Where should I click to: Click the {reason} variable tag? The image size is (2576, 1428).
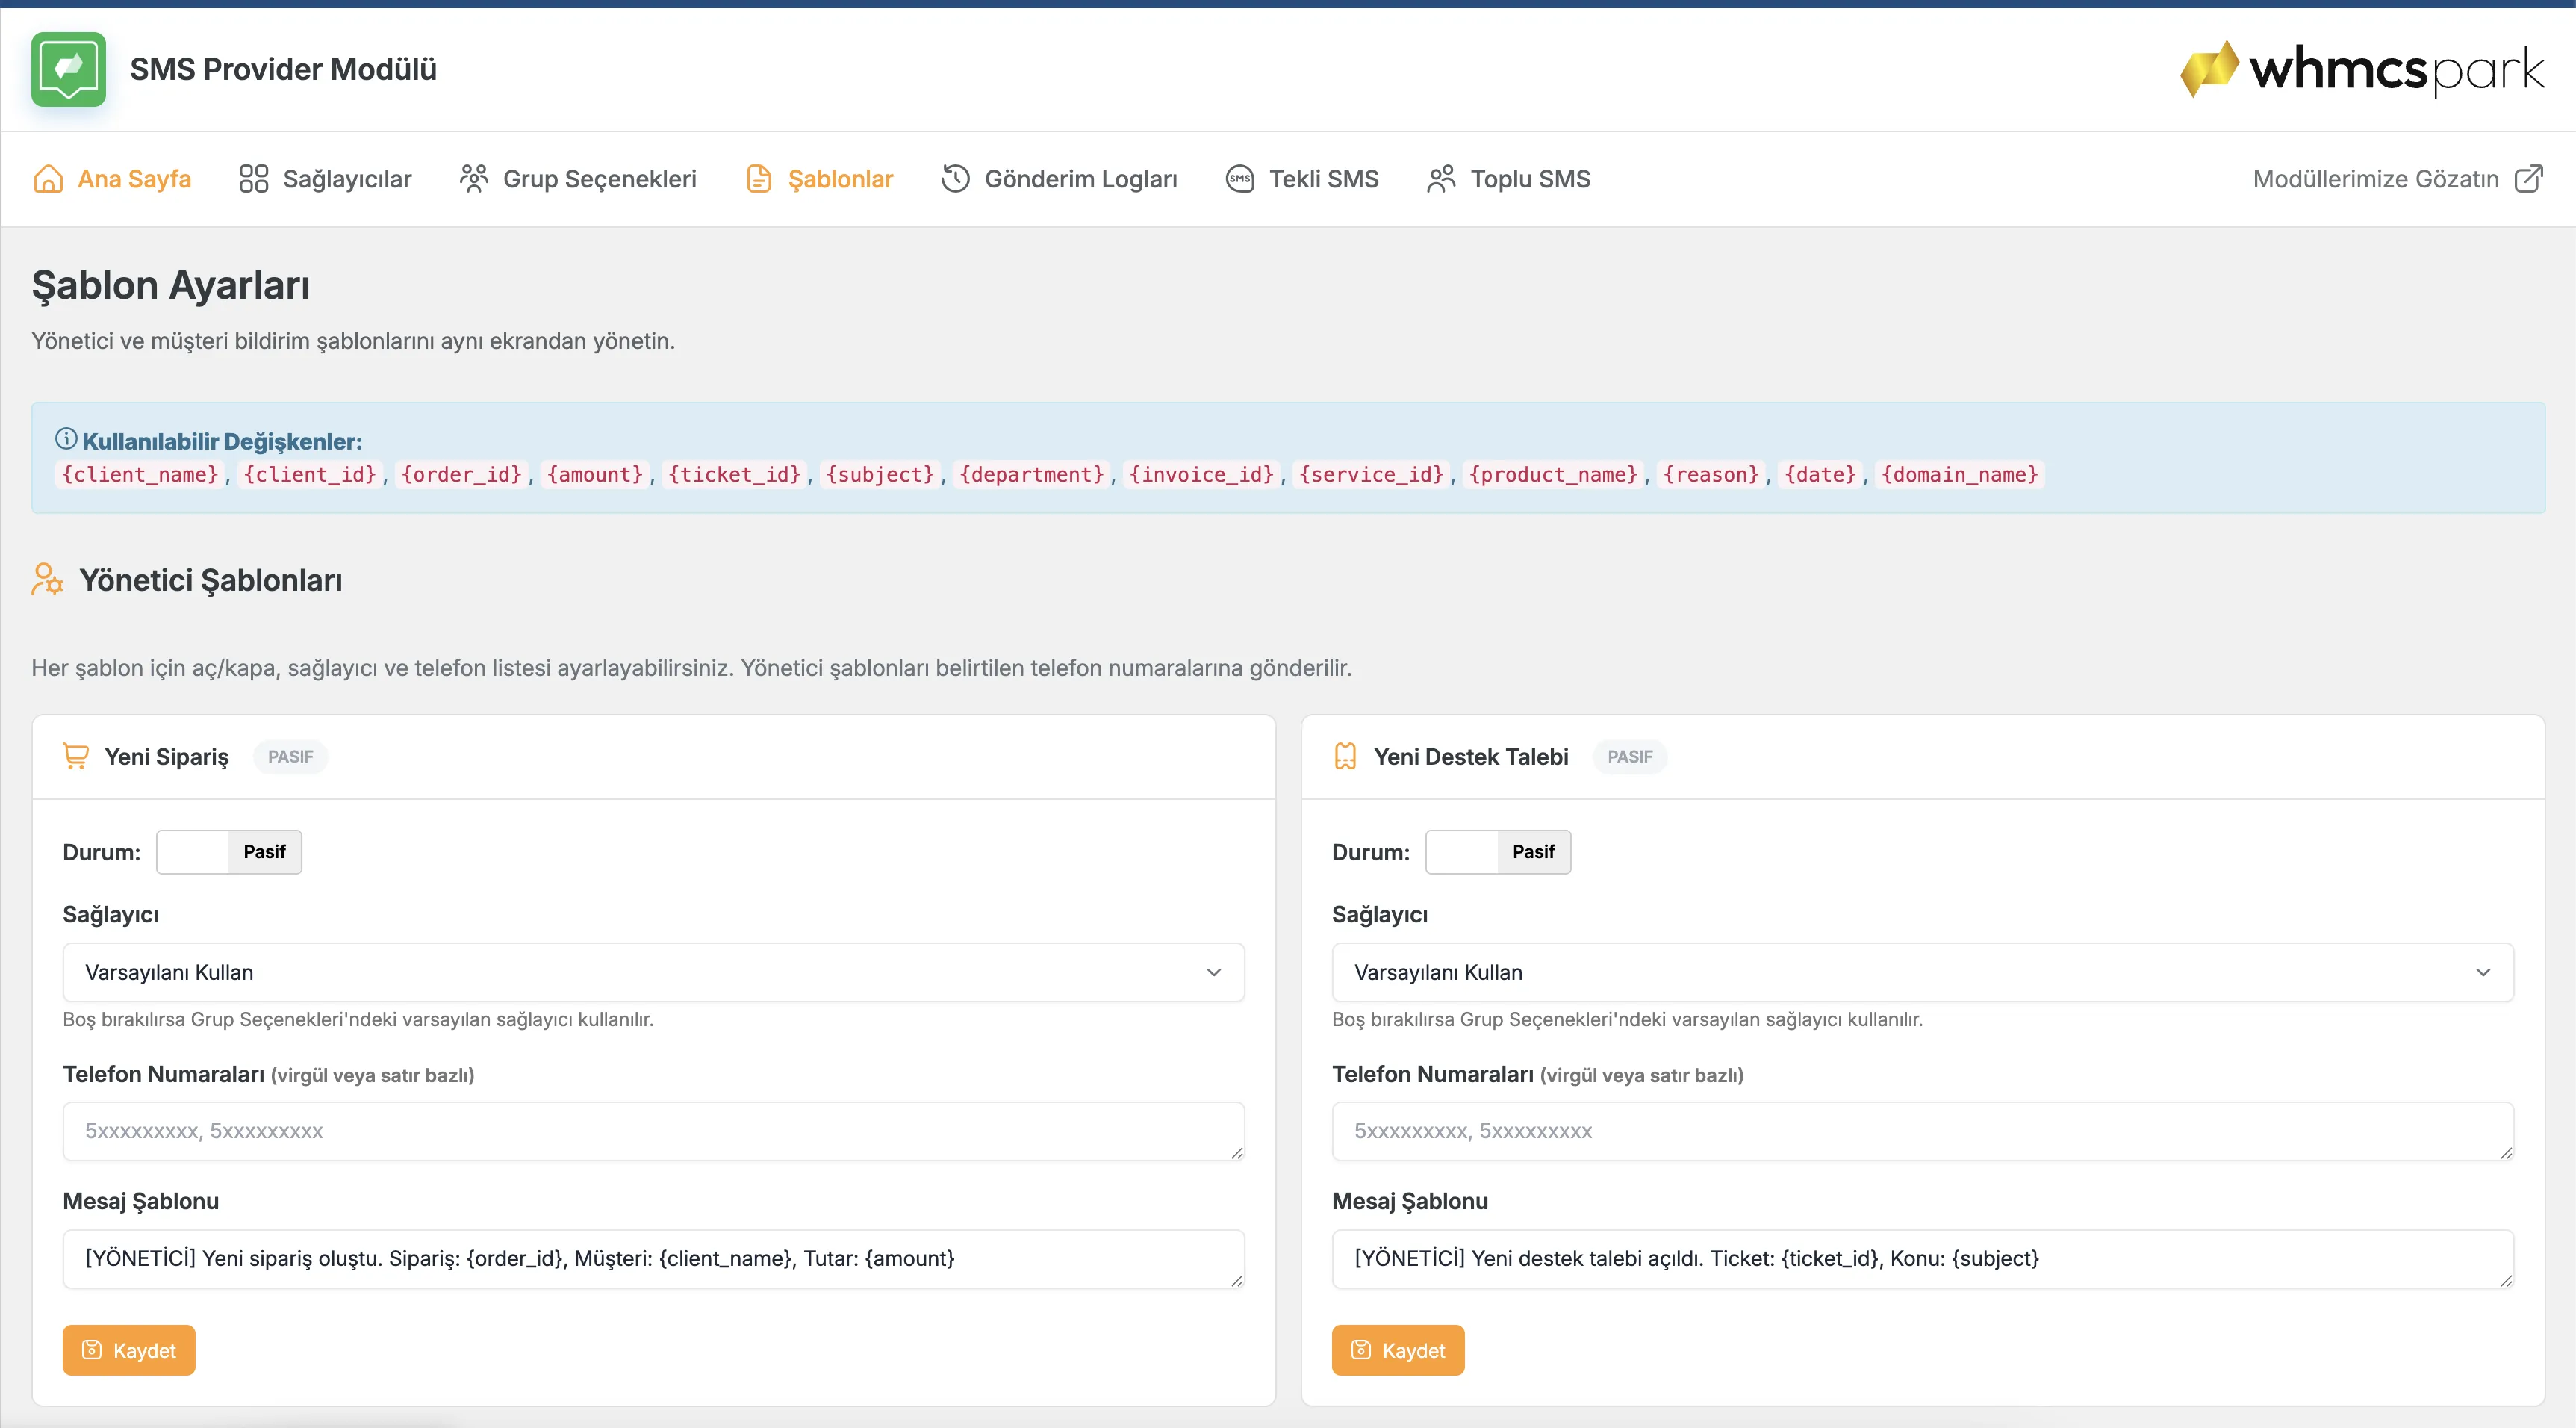[x=1711, y=474]
